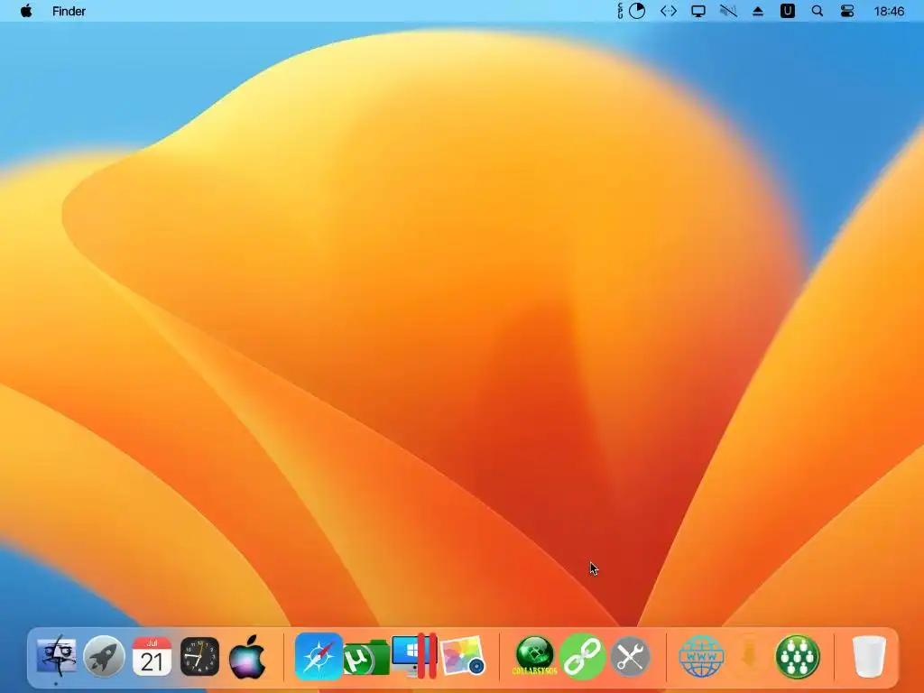The width and height of the screenshot is (924, 693).
Task: Open the display monitor menu bar icon
Action: [698, 11]
